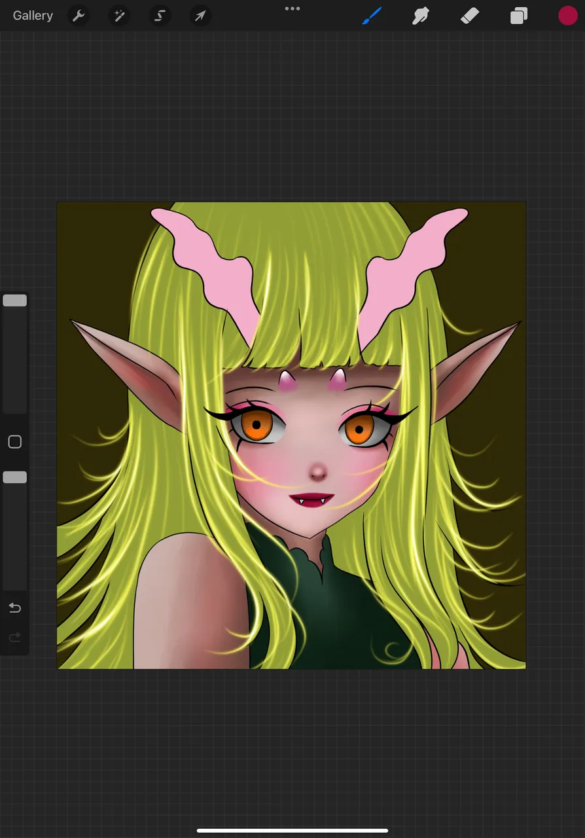Redo action with the sidebar arrow
The height and width of the screenshot is (838, 585).
tap(14, 637)
